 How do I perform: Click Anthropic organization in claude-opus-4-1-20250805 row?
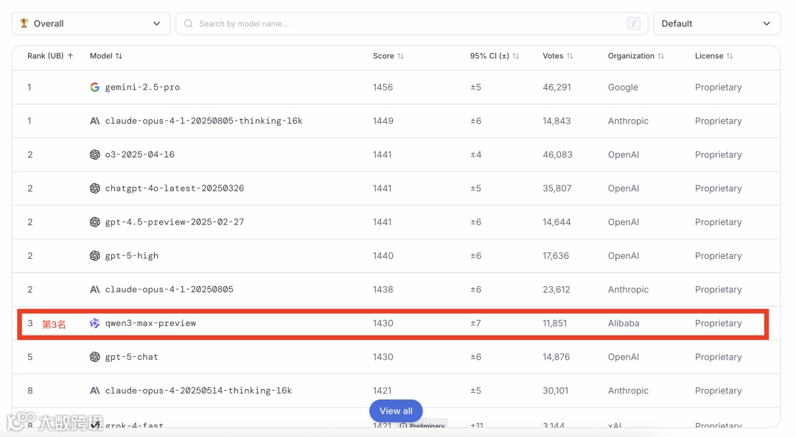pos(628,289)
